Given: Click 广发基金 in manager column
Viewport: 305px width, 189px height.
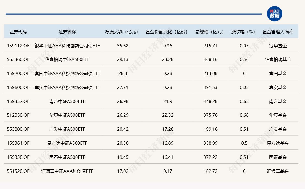Looking at the screenshot, I should [278, 129].
